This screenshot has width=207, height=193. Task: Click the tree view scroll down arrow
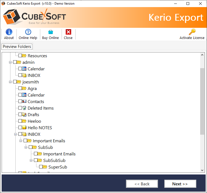tap(202, 170)
